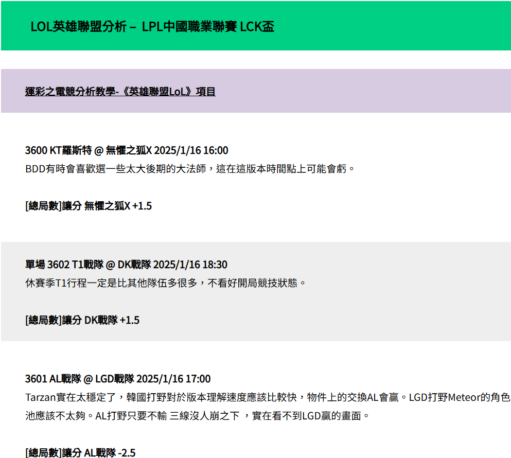Click the 單場 3602 T1戰隊 @ DK戰隊 heading
The image size is (511, 458).
tap(126, 265)
